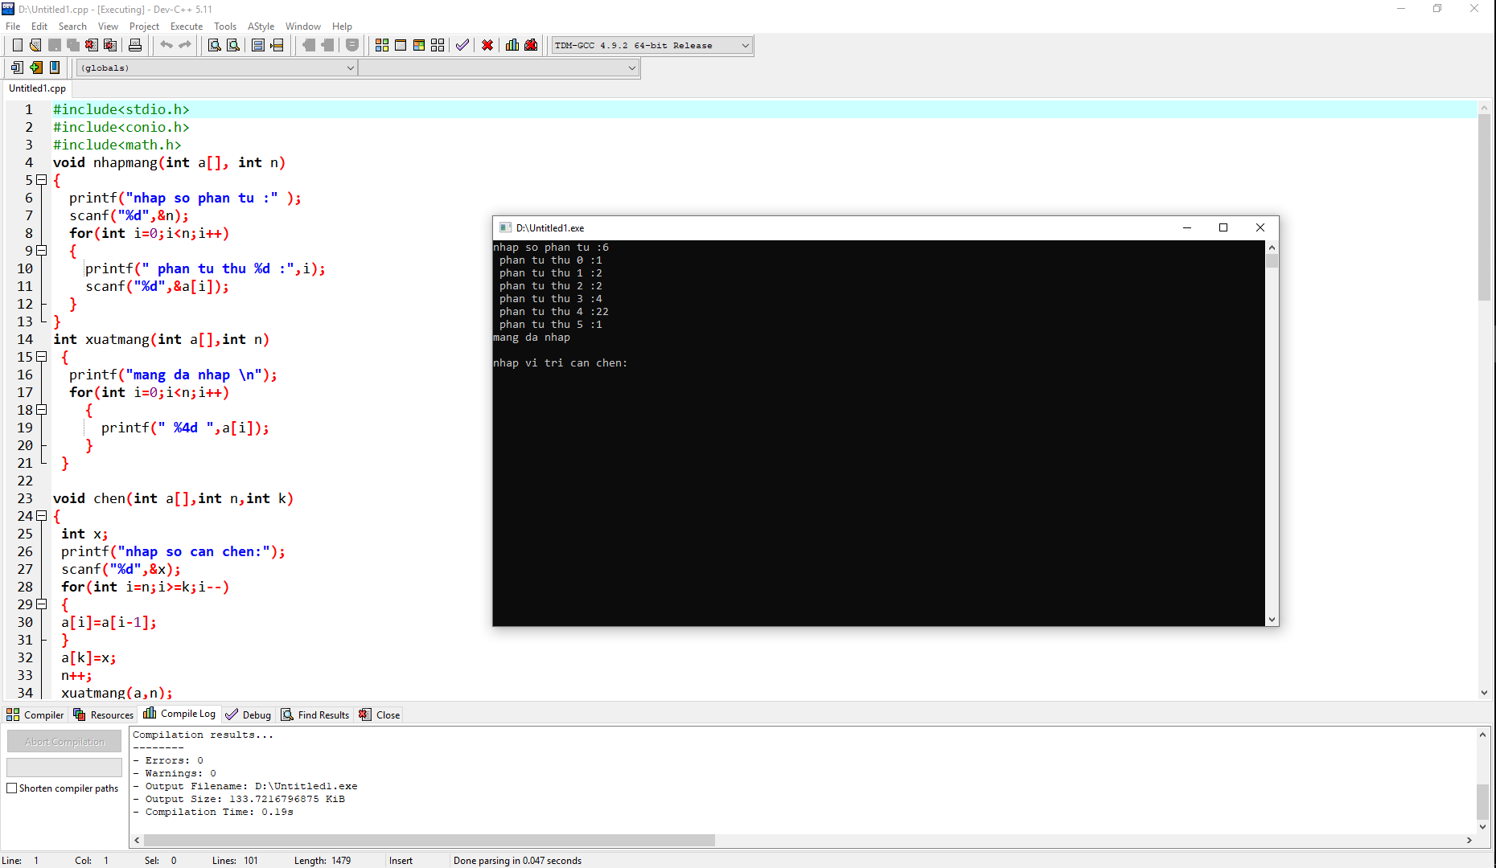Click the console window title bar icon

[x=505, y=227]
